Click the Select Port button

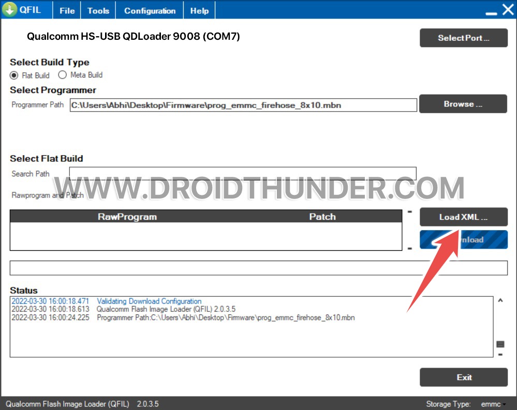[x=463, y=38]
